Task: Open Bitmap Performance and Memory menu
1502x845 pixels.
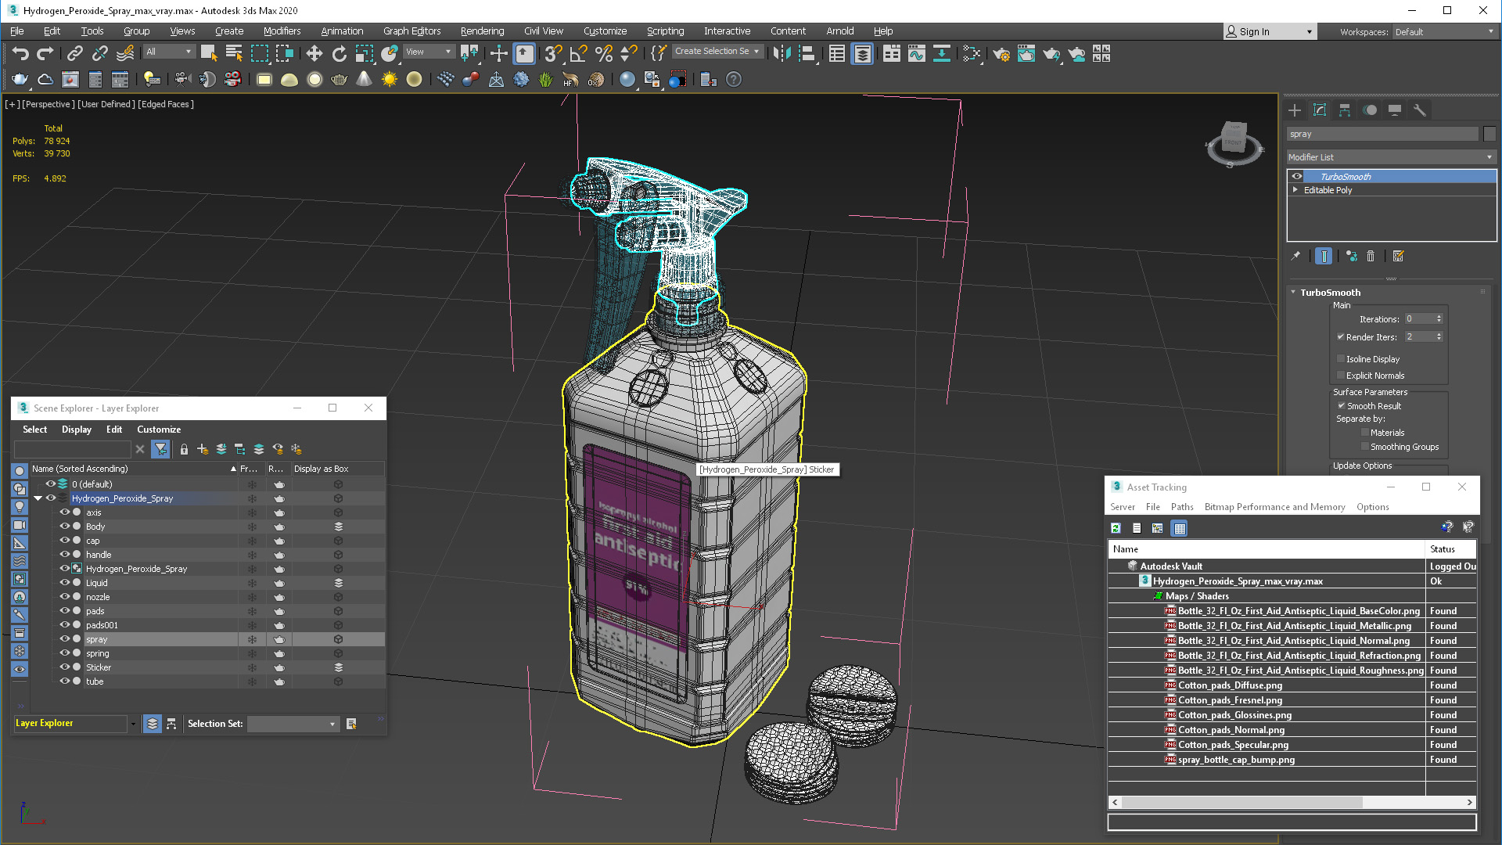Action: click(1274, 507)
